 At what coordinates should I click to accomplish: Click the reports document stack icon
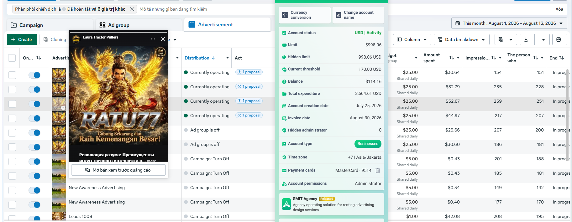501,39
